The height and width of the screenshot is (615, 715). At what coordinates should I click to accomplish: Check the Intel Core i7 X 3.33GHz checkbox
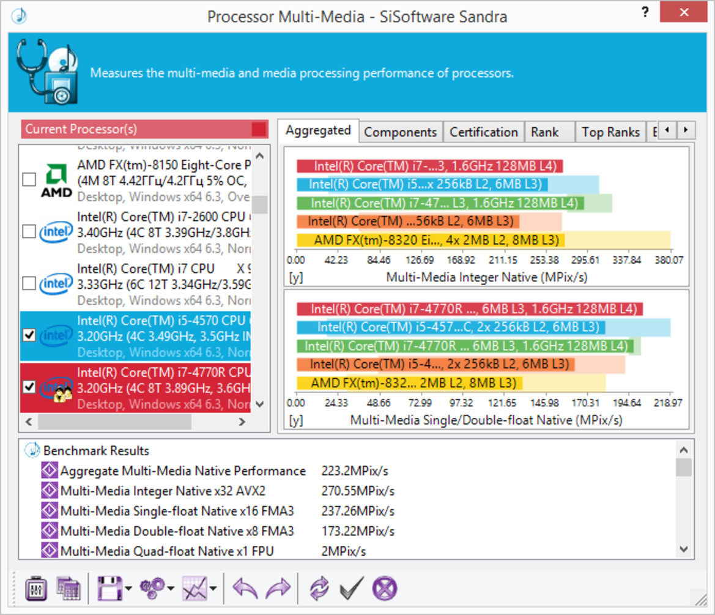coord(29,283)
